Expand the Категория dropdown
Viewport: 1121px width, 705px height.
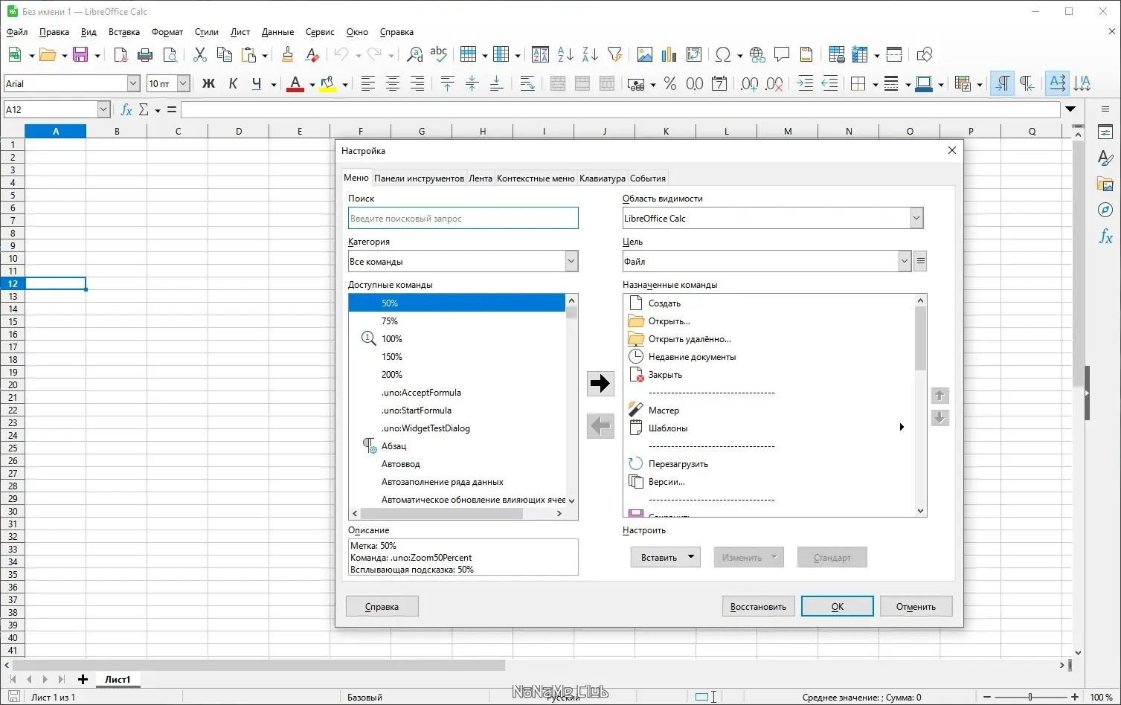(x=571, y=262)
